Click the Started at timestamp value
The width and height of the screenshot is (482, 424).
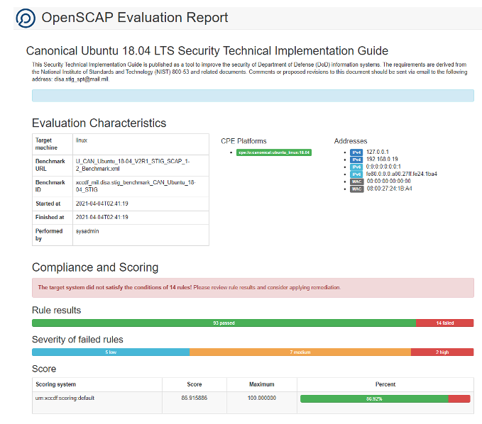102,203
